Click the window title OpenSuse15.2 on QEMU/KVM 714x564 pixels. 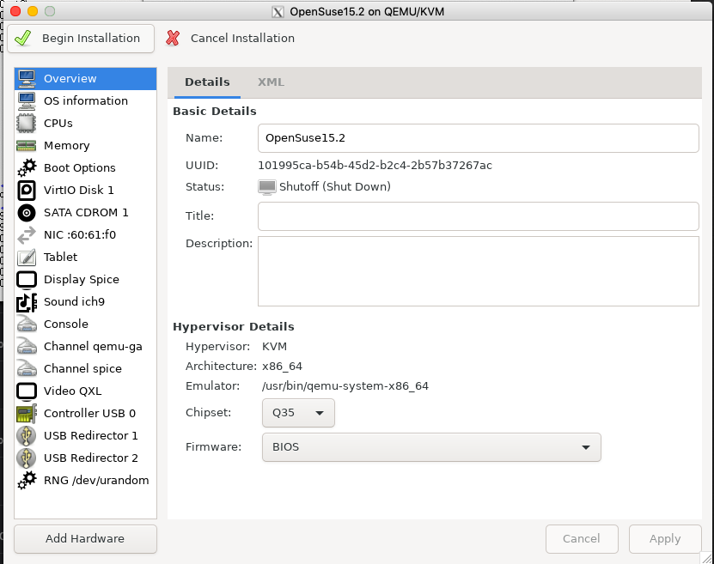(367, 12)
